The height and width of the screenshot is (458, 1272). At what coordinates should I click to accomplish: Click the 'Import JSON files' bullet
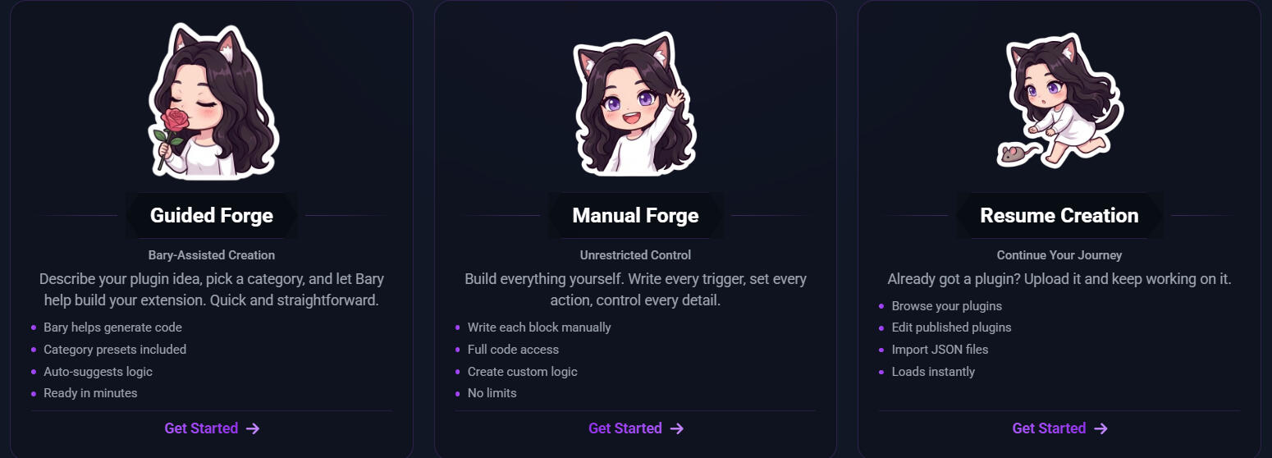point(940,350)
